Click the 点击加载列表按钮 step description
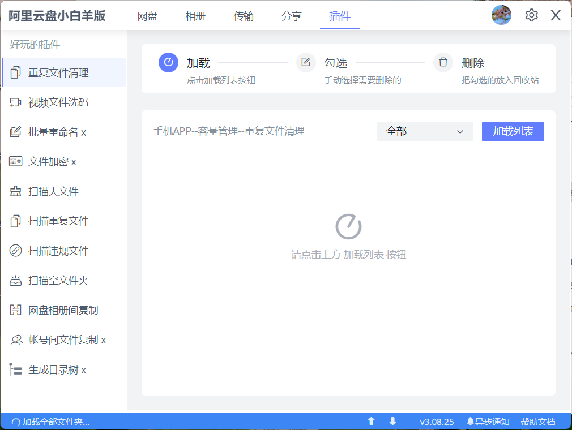Viewport: 572px width, 430px height. [221, 80]
